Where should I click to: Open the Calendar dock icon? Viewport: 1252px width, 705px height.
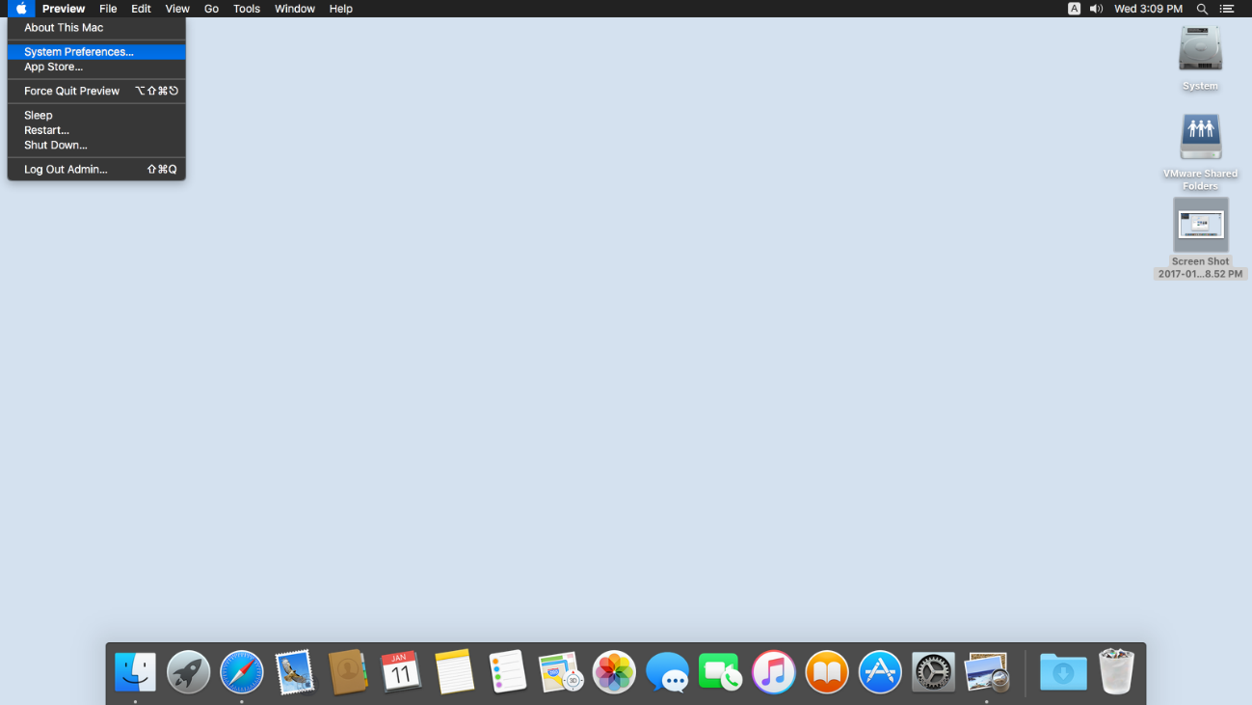(400, 672)
